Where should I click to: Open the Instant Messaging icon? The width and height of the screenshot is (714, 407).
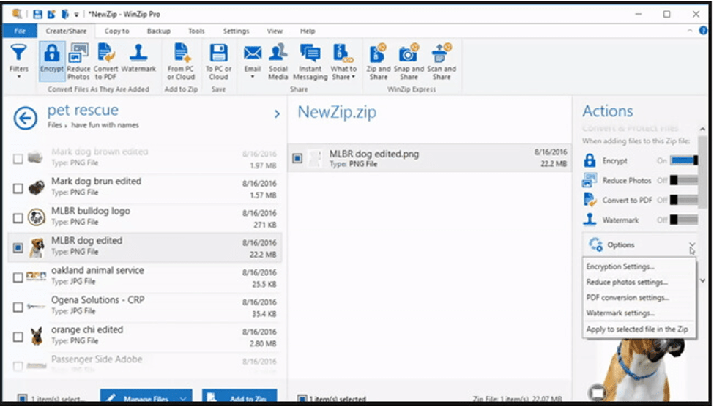point(310,56)
